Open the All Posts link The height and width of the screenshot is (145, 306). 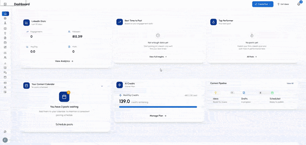coord(252,57)
